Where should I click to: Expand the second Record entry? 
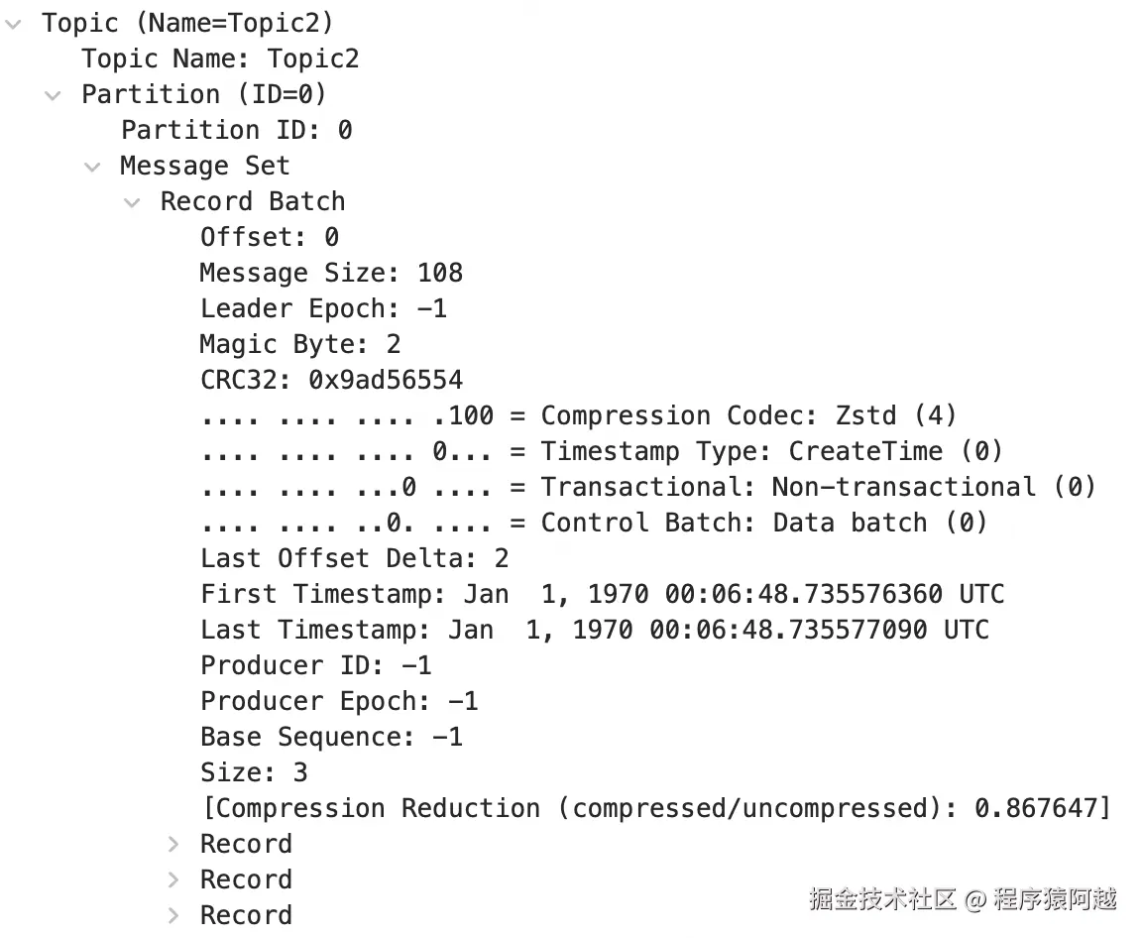click(173, 879)
